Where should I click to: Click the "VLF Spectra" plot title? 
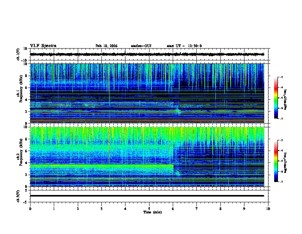(x=43, y=46)
